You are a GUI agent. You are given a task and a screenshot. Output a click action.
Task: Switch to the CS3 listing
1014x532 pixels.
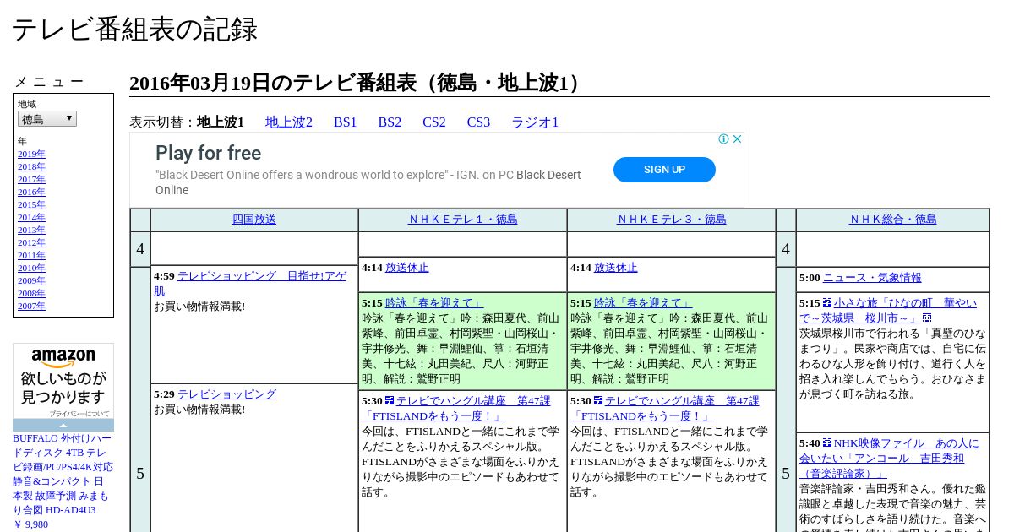coord(479,122)
